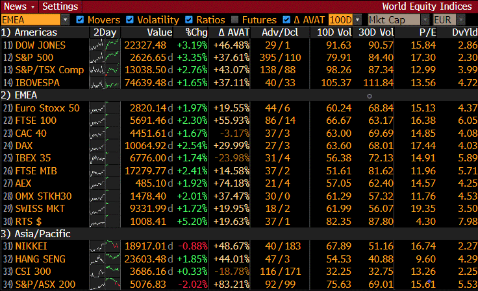
Task: Toggle the Δ AVAT checkbox
Action: [x=286, y=20]
